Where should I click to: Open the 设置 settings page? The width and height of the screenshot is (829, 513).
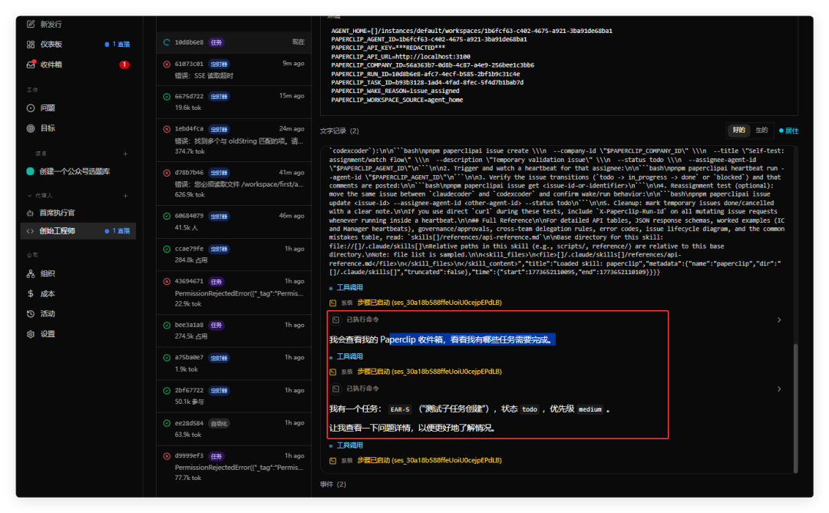click(78, 334)
